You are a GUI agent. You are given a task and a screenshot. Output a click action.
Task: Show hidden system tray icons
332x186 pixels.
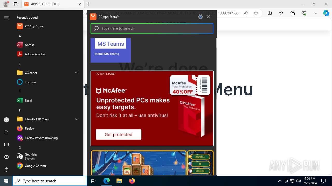280,181
